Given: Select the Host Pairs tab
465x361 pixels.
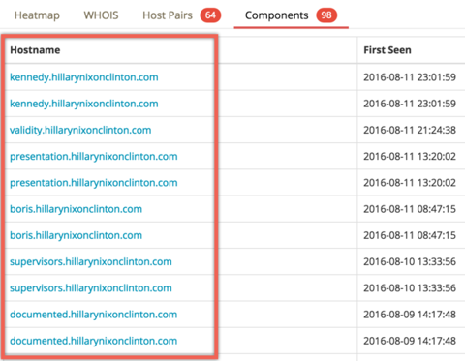Looking at the screenshot, I should (x=168, y=15).
